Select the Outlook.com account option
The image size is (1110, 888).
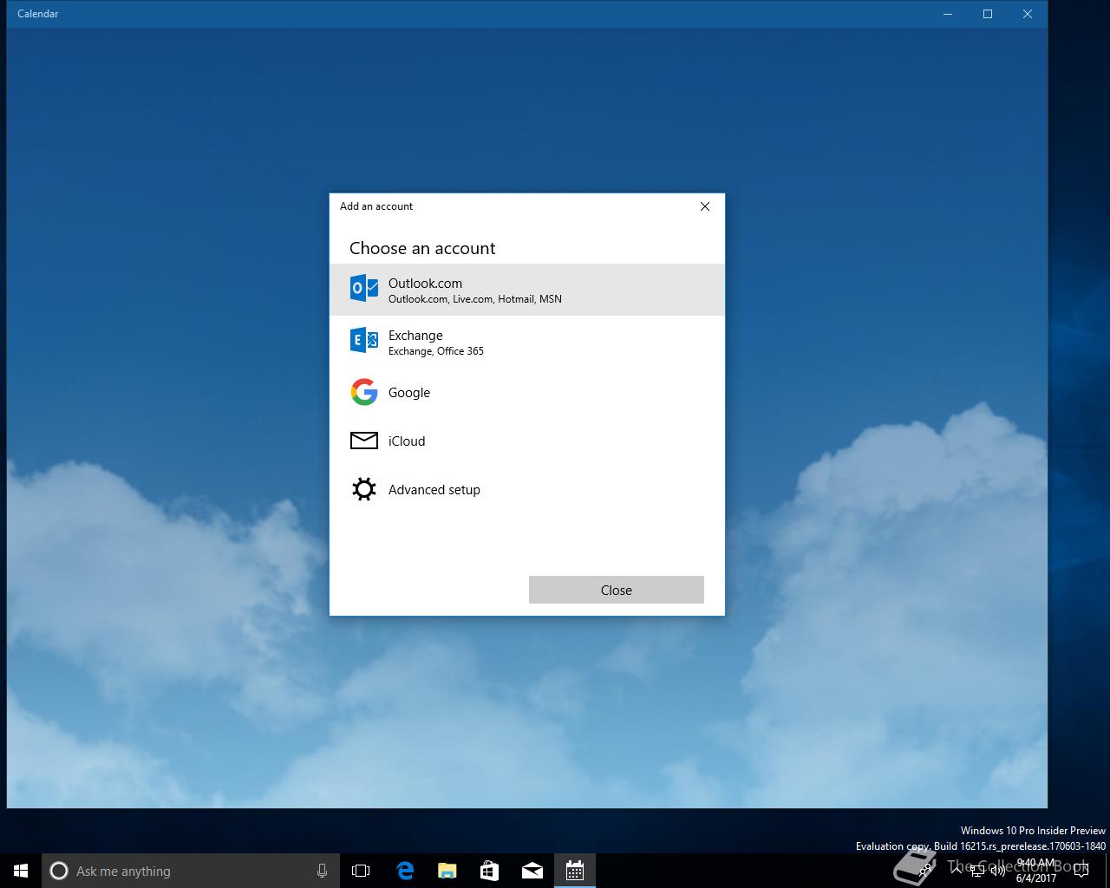click(526, 290)
